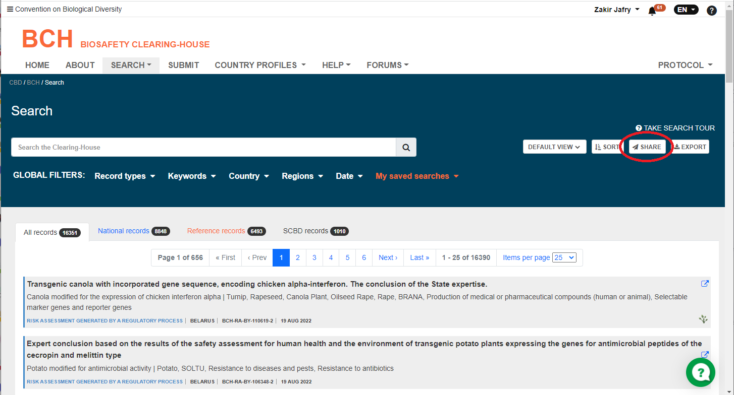Viewport: 734px width, 395px height.
Task: Switch the EN language selector
Action: click(686, 10)
